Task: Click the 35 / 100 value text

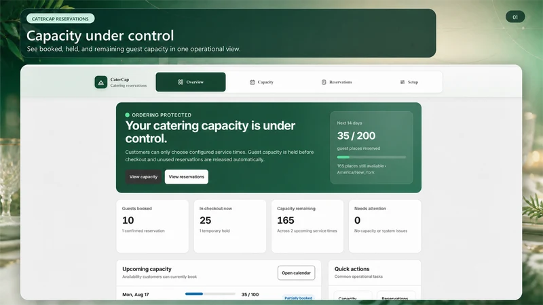Action: tap(250, 295)
